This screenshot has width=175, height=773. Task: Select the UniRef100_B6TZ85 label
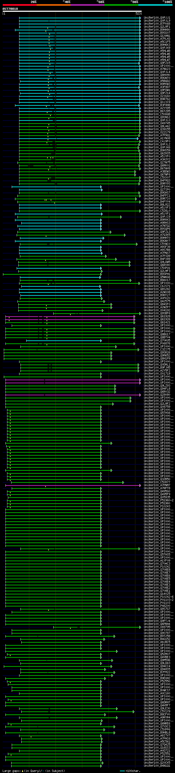pos(157,111)
